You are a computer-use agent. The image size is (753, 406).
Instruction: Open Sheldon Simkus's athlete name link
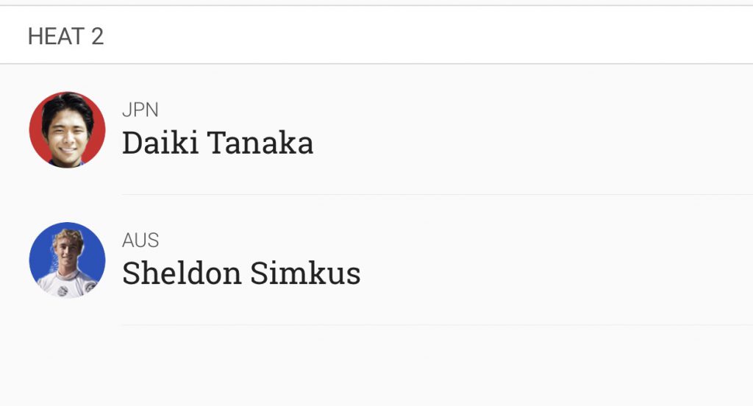(x=241, y=273)
